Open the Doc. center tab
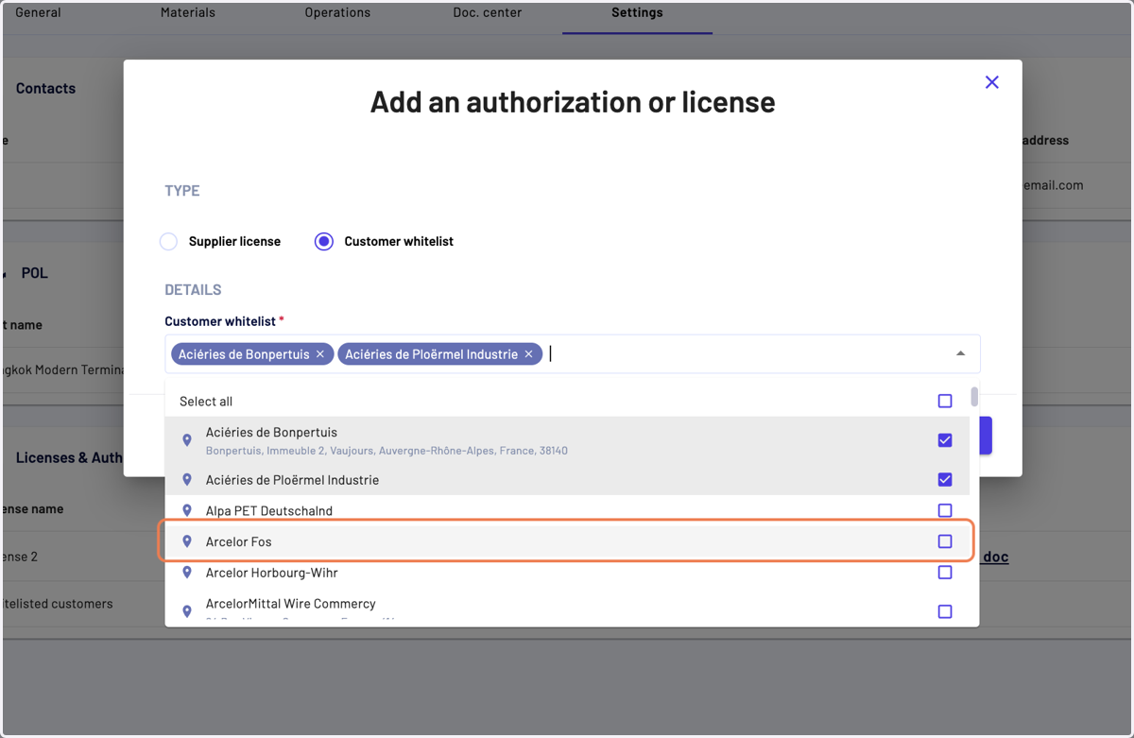 (487, 13)
